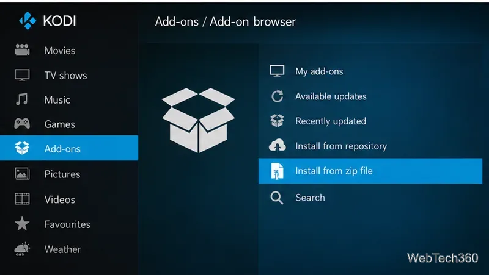Click the Install from zip file icon
Image resolution: width=489 pixels, height=275 pixels.
(277, 171)
